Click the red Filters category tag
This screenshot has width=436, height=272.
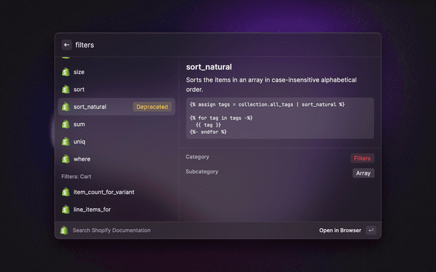[x=362, y=158]
